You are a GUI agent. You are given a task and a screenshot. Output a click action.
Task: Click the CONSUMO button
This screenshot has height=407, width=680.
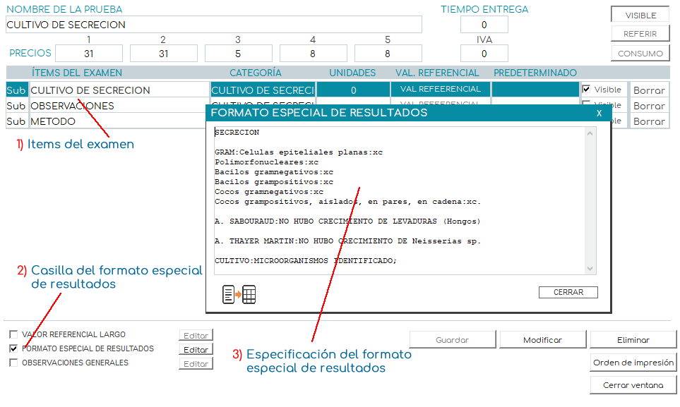click(640, 54)
